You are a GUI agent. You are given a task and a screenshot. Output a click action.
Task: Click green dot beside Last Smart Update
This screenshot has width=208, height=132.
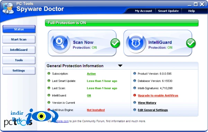point(49,81)
